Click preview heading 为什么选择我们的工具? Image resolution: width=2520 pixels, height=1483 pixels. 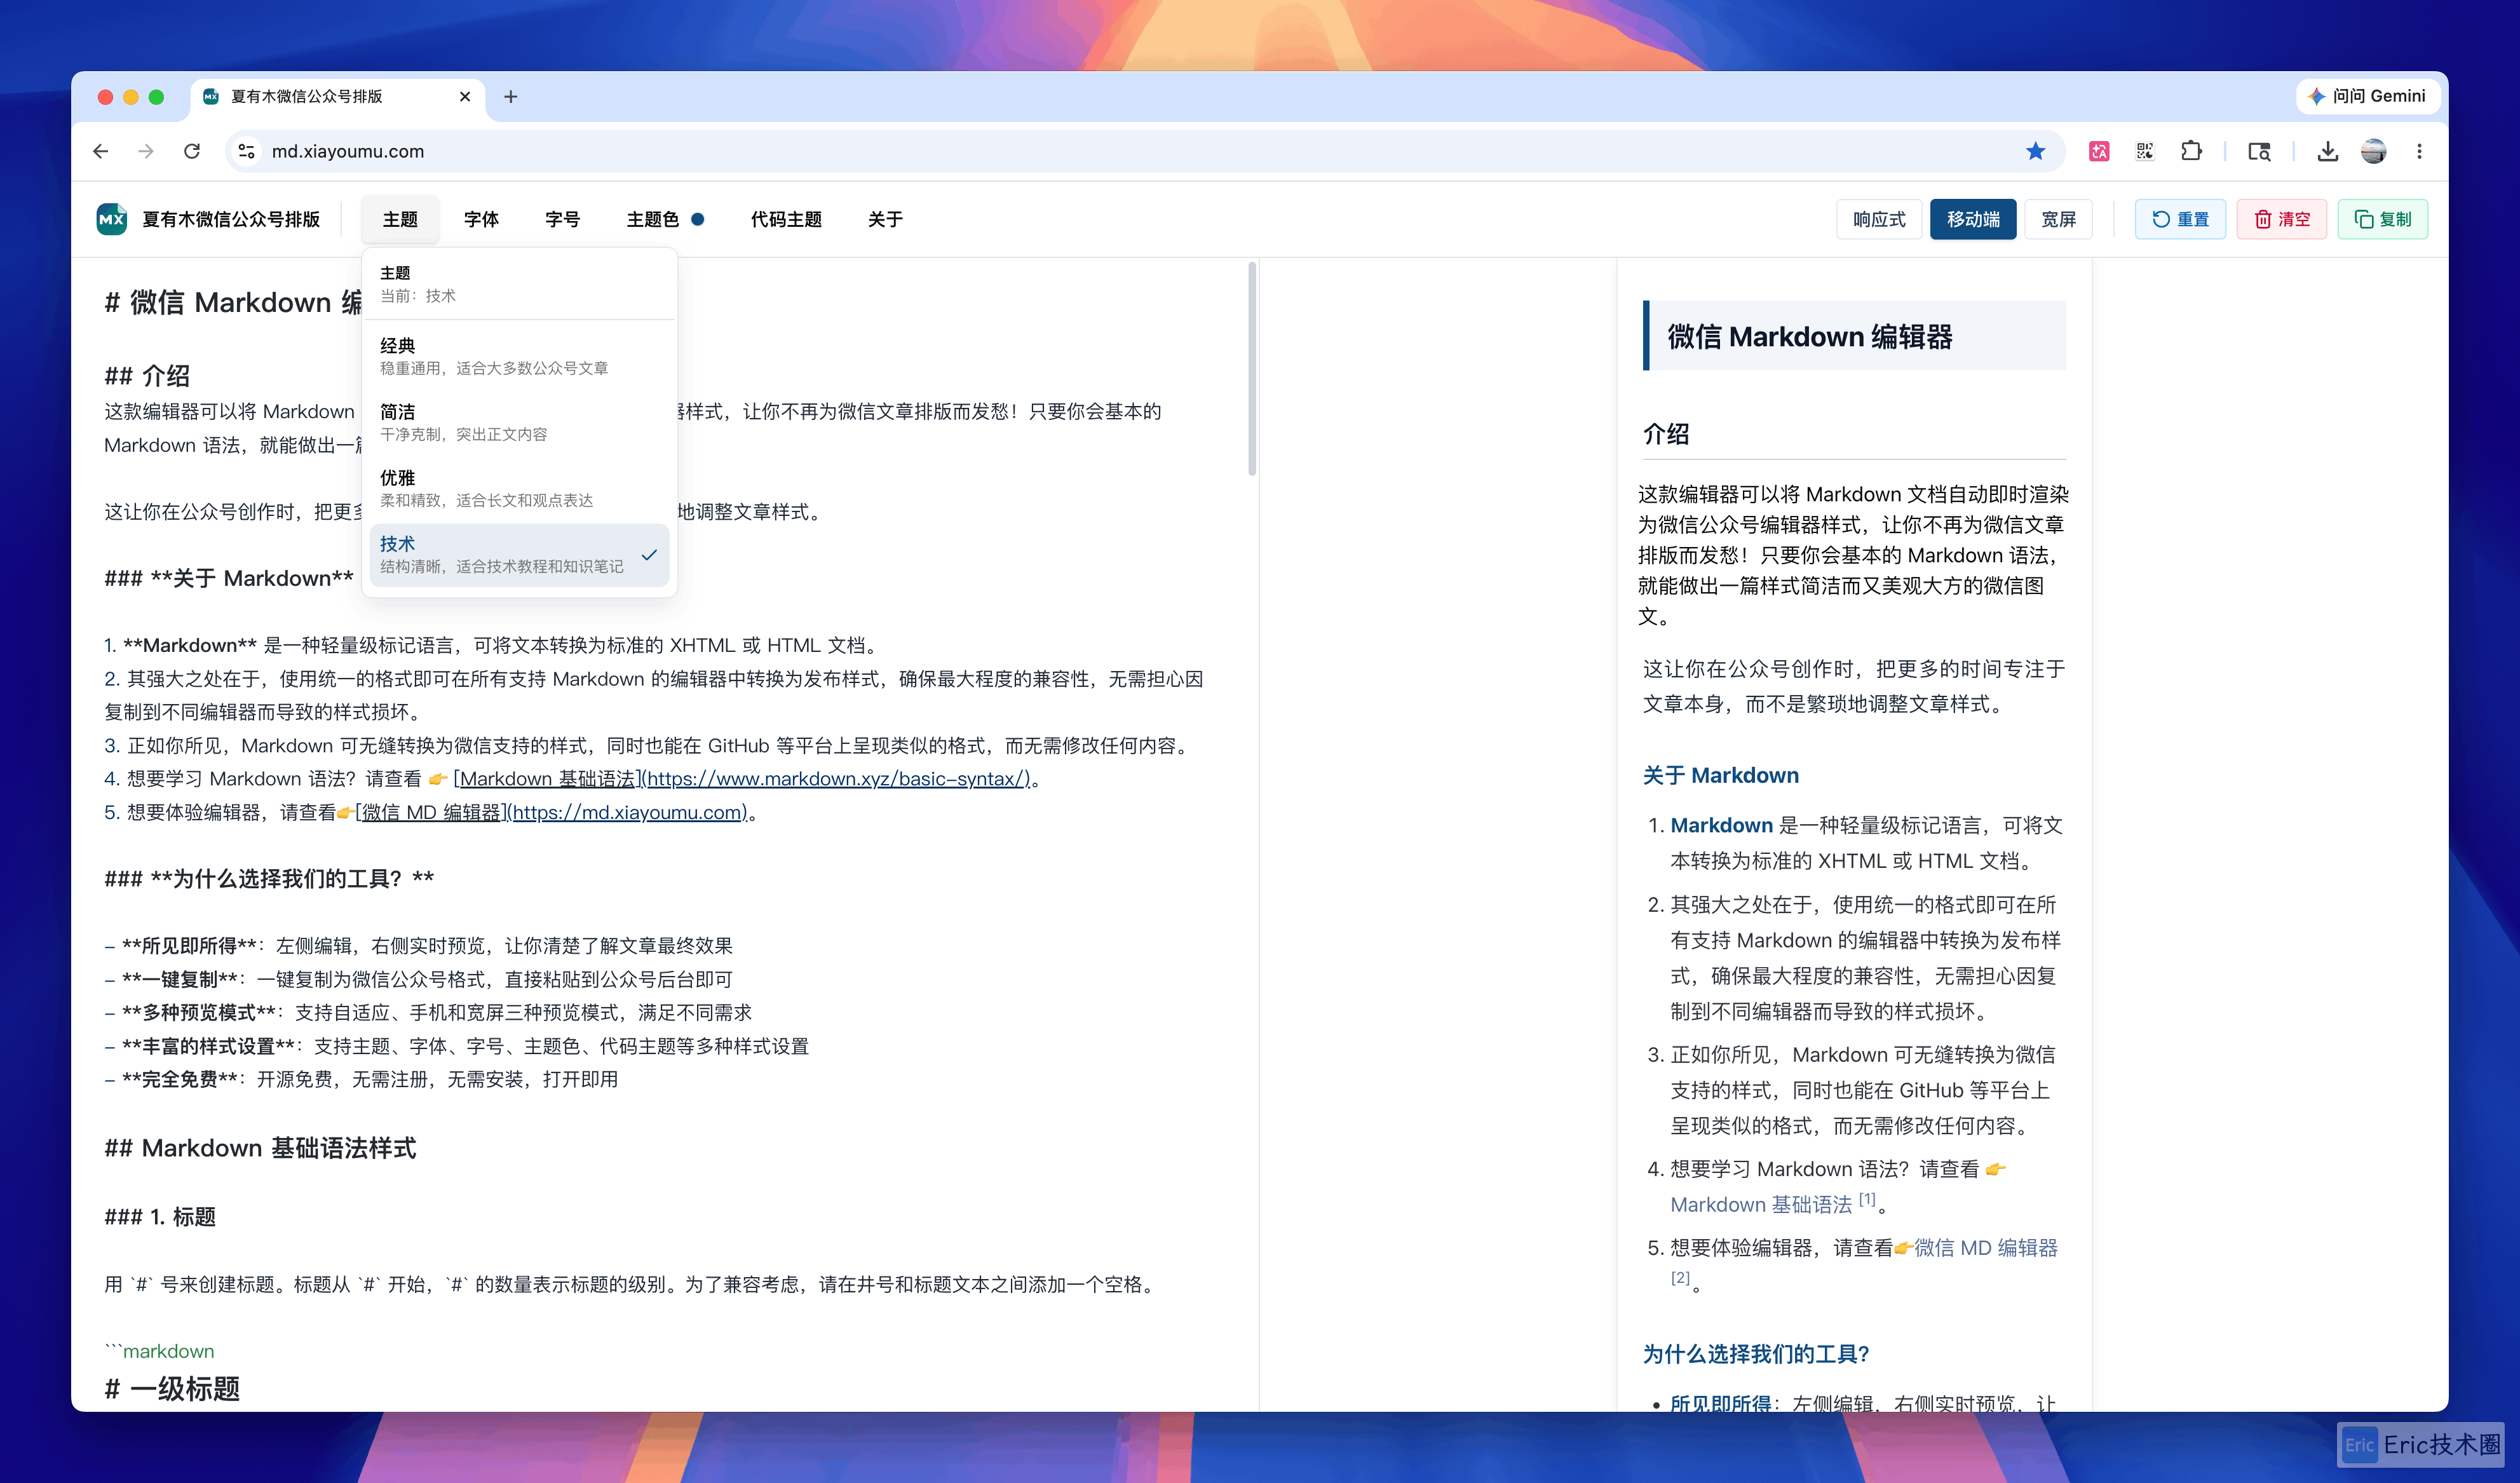tap(1756, 1354)
